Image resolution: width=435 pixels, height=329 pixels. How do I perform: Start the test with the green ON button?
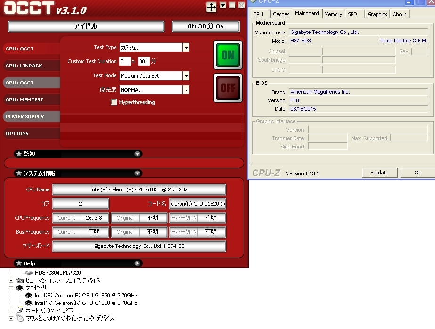tap(228, 55)
